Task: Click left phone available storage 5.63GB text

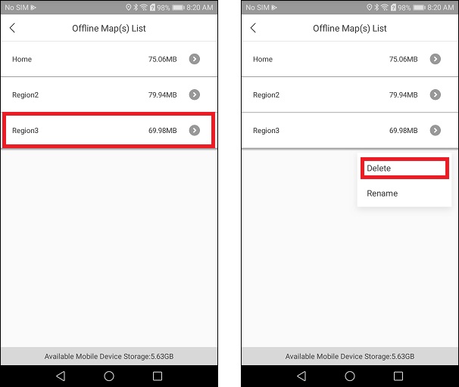Action: pyautogui.click(x=109, y=356)
